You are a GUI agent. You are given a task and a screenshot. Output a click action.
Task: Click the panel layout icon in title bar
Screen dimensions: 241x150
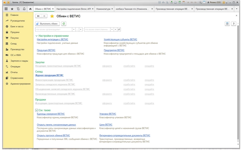pos(204,3)
